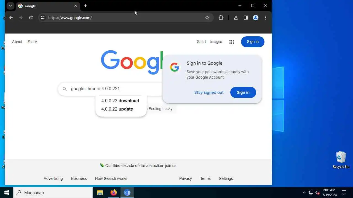The height and width of the screenshot is (198, 353).
Task: Open the About link
Action: tap(17, 42)
